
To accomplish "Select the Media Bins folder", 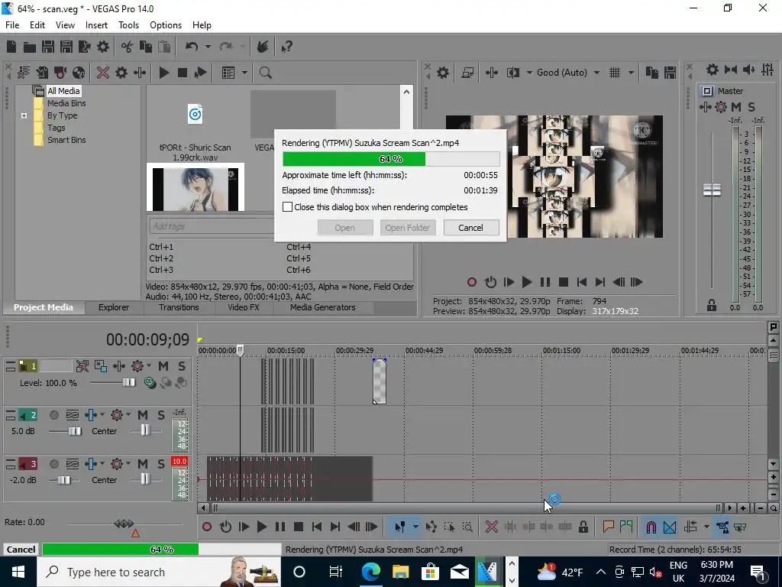I will (x=66, y=103).
